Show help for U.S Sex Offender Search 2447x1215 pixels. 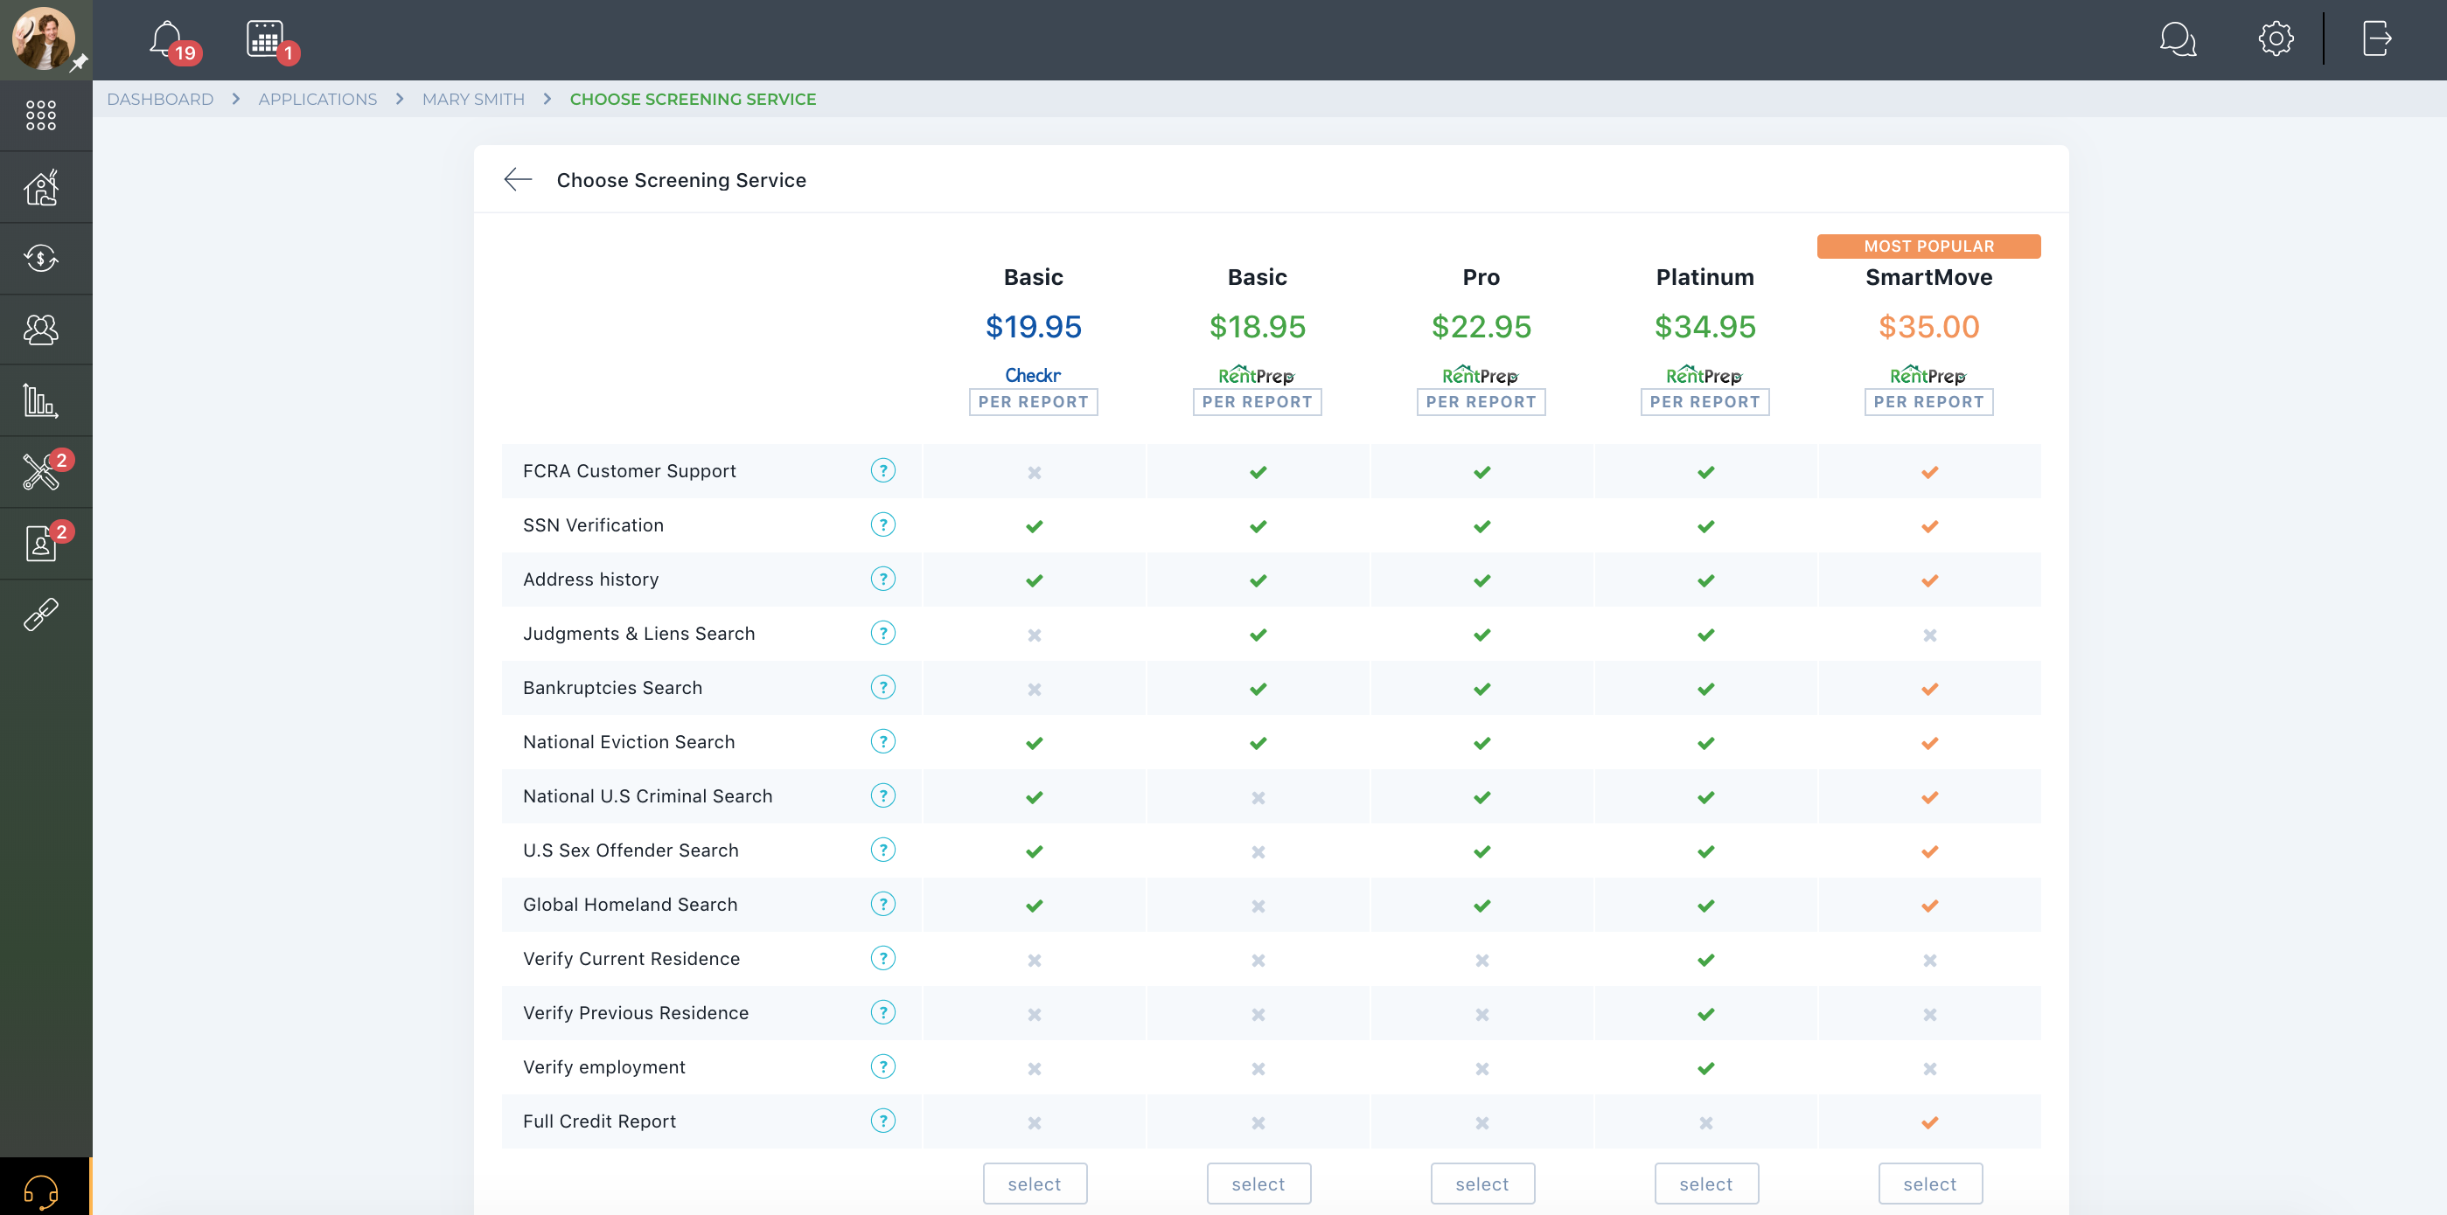882,850
